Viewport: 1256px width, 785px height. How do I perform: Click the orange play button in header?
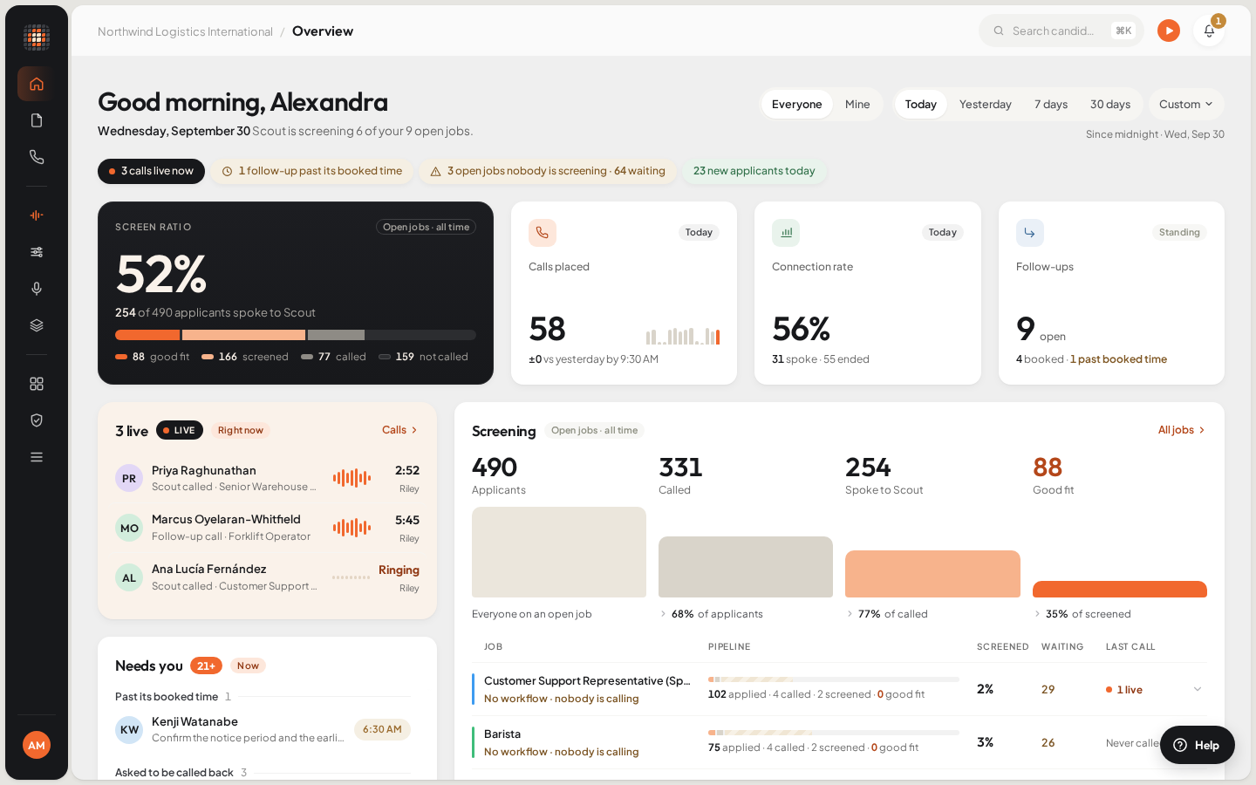tap(1169, 31)
